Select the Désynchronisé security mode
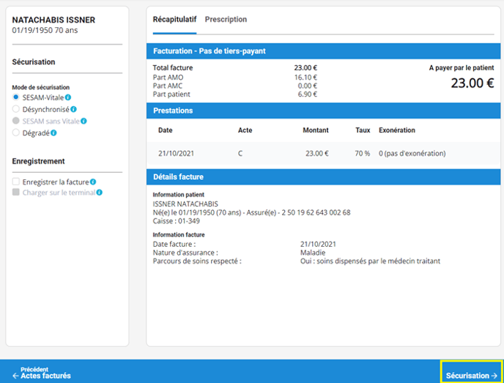The width and height of the screenshot is (504, 383). (16, 109)
